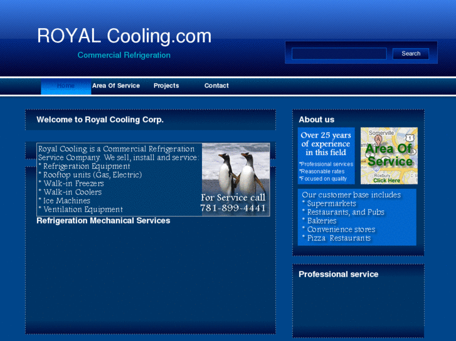Click the Ventilation Equipment list item
This screenshot has width=456, height=341.
tap(80, 210)
